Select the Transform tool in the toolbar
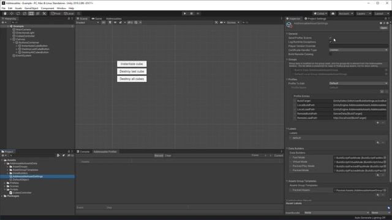Screen dimensions: 392x220 point(37,13)
